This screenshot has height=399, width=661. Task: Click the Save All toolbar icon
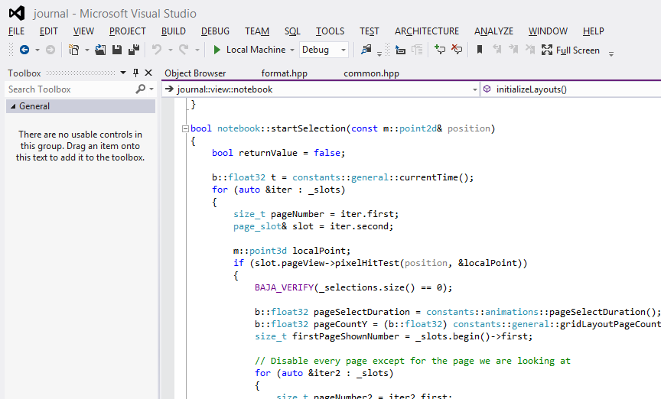[133, 50]
